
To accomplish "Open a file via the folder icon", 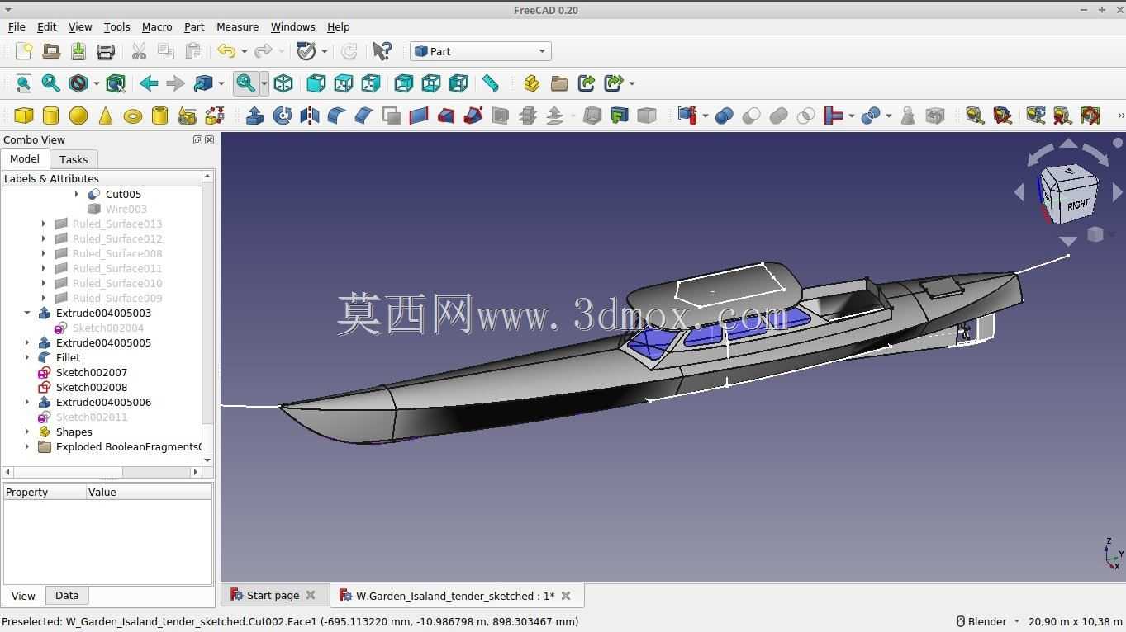I will [x=51, y=51].
